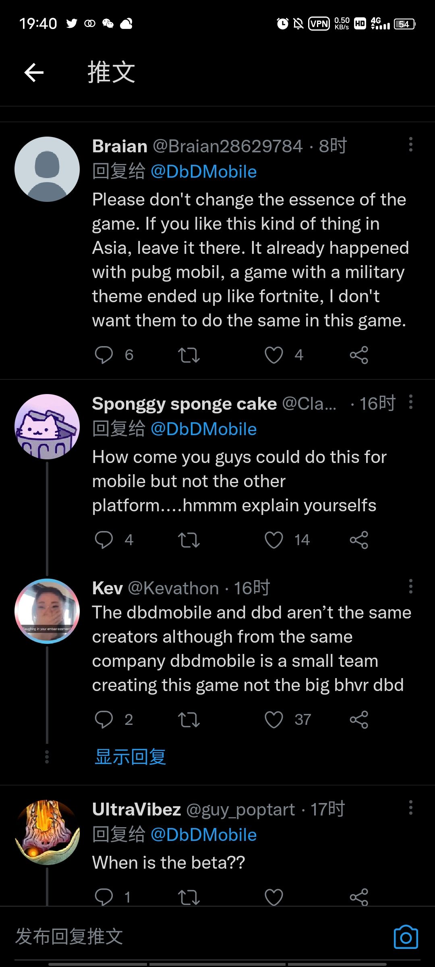Reply to Sponggy sponge cake's tweet
Image resolution: width=435 pixels, height=967 pixels.
[x=104, y=540]
